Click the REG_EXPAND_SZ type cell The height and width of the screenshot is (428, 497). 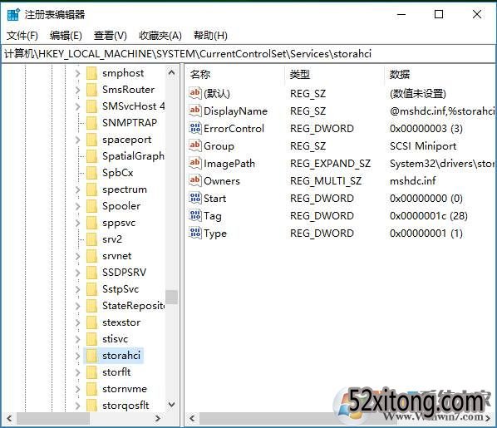click(330, 164)
